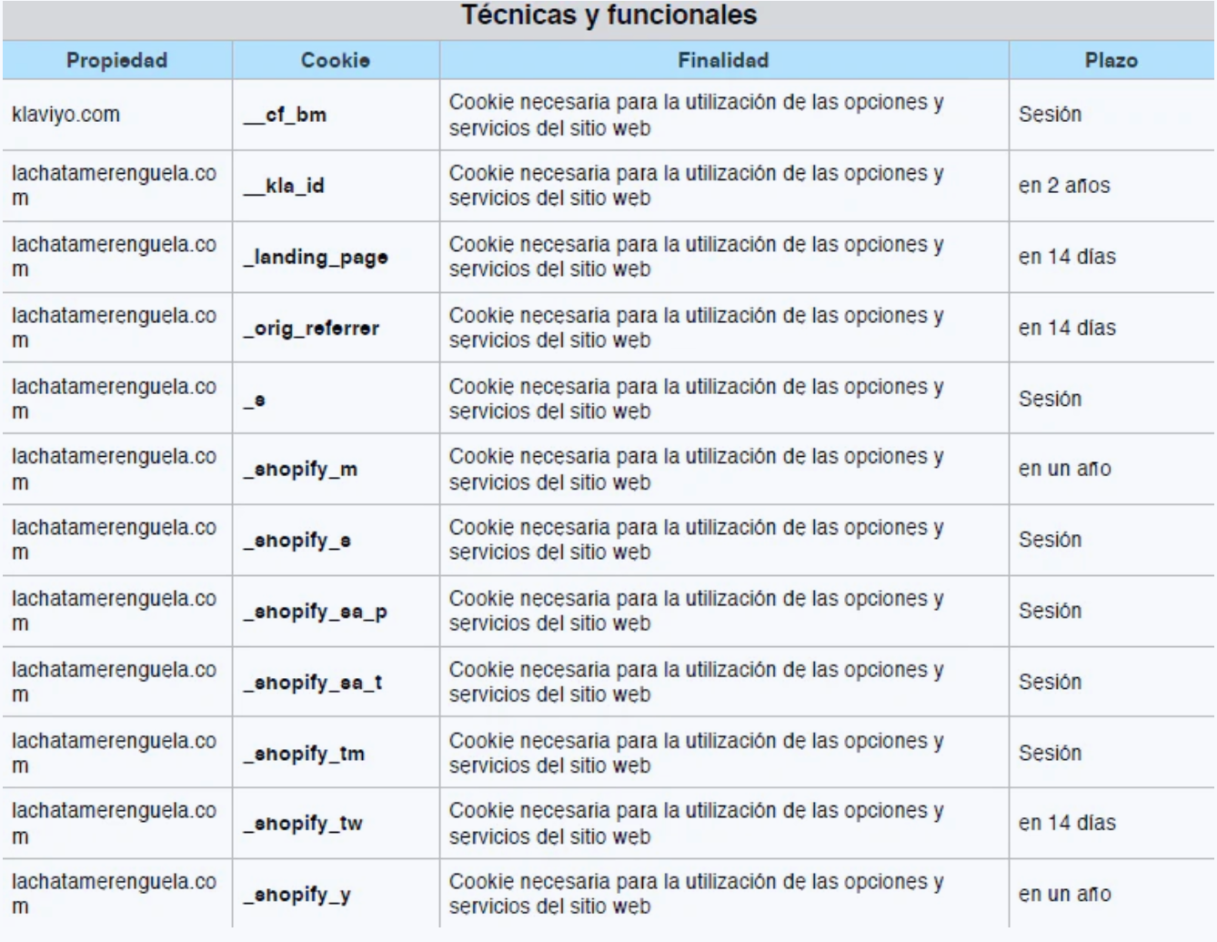Click the _shopify_tm cookie entry
1217x942 pixels.
(304, 754)
